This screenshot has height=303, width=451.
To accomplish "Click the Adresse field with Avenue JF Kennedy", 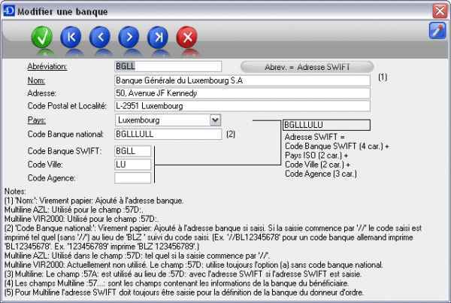I will click(x=242, y=93).
